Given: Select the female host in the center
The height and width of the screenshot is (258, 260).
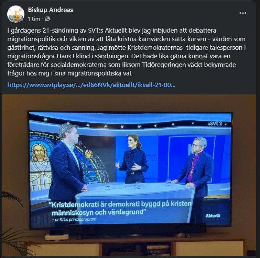Looking at the screenshot, I should [x=133, y=159].
